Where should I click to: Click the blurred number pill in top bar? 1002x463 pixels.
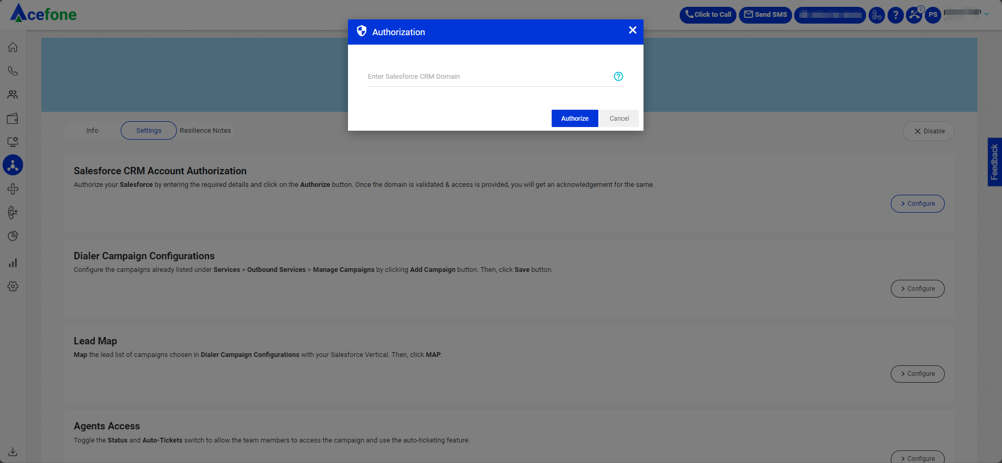pos(830,15)
